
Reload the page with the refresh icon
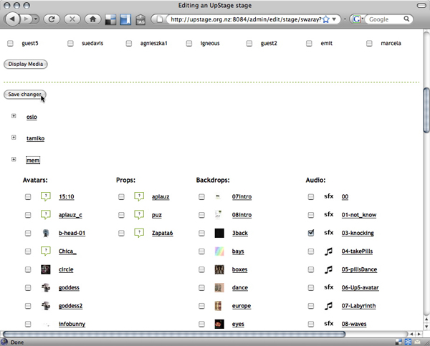pos(52,19)
